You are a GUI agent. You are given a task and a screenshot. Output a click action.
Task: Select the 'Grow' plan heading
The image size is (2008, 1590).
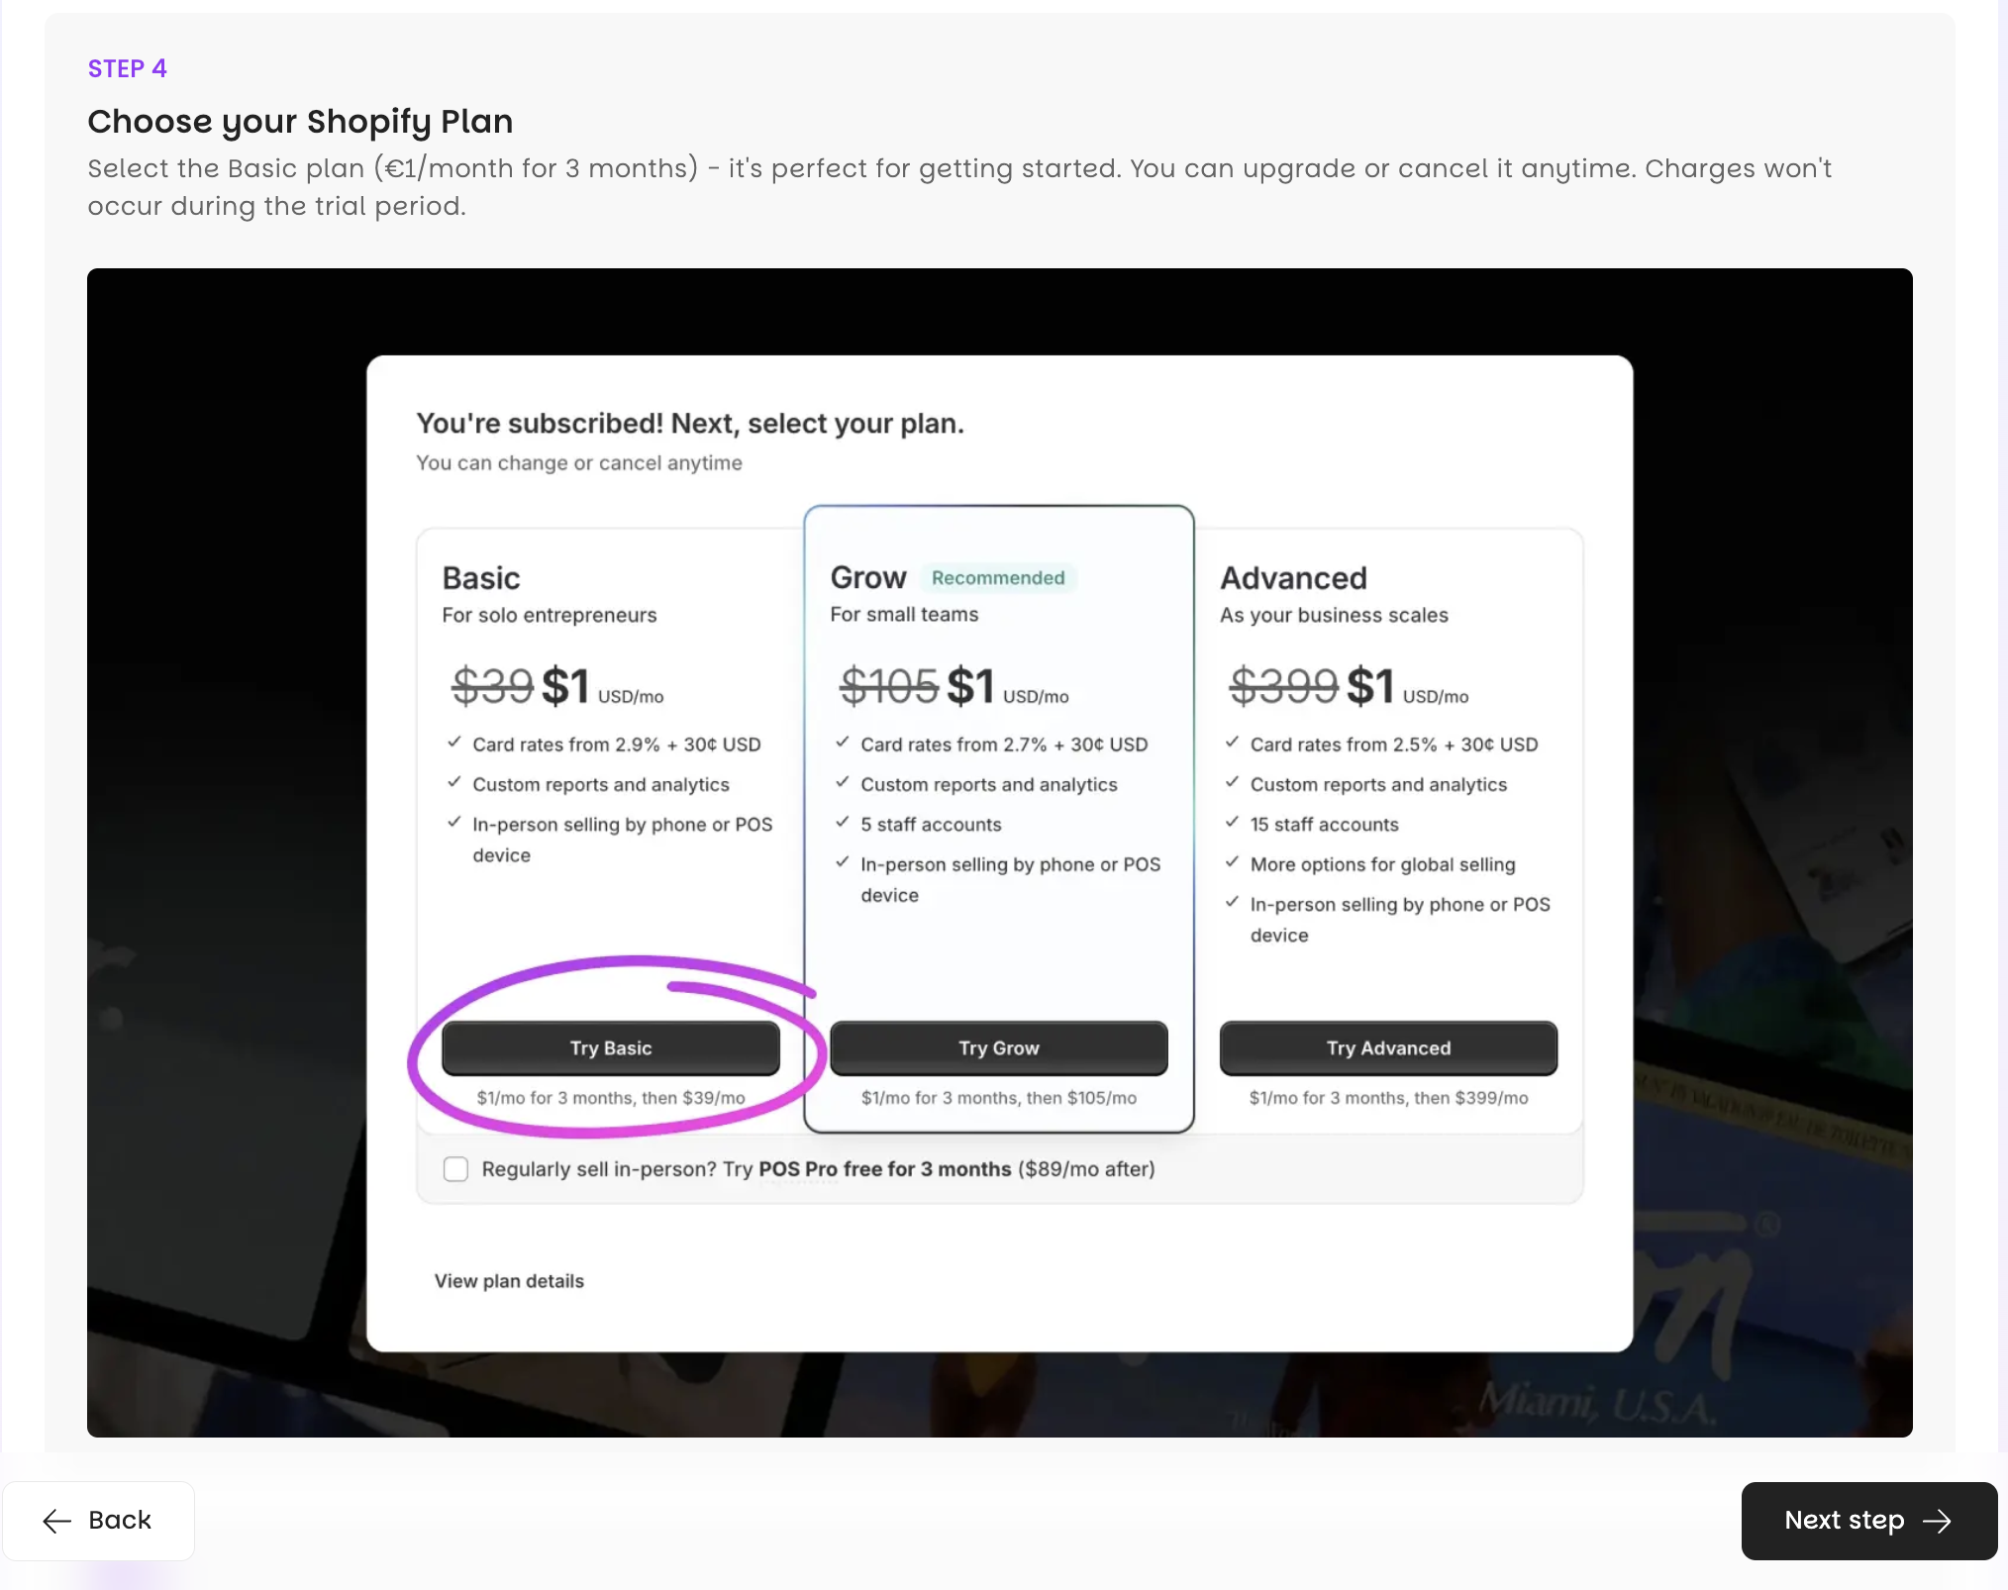click(x=868, y=577)
